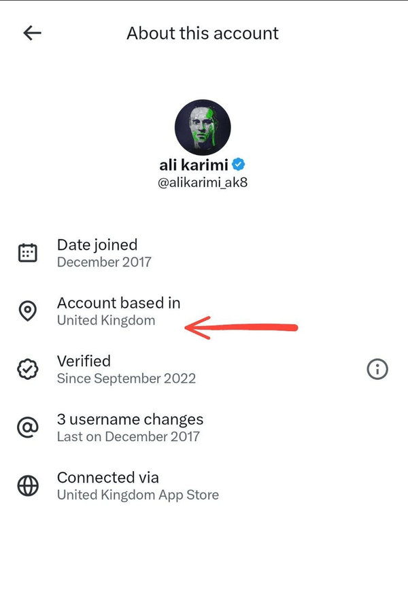Screen dimensions: 408x592
Task: Open the profile avatar picture
Action: coord(203,127)
